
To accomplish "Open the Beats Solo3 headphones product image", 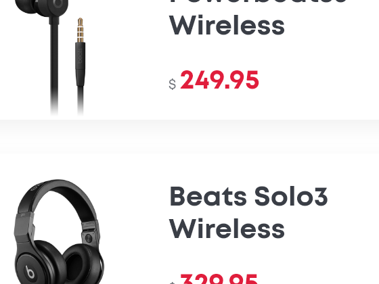I will tap(60, 232).
